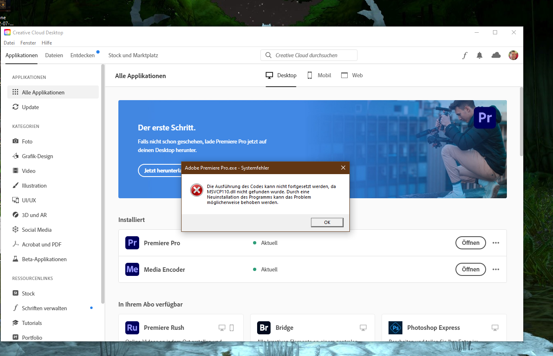Click the "Alle Applikationen" page heading
553x356 pixels.
coord(140,76)
